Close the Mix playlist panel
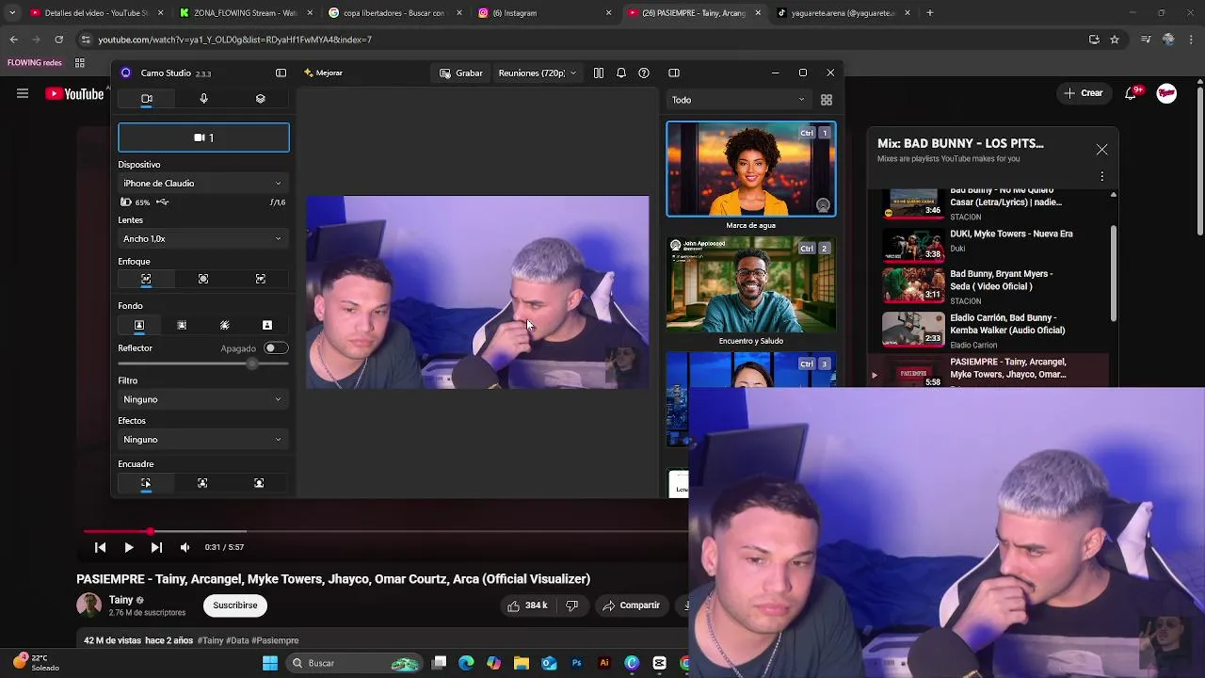 coord(1101,150)
